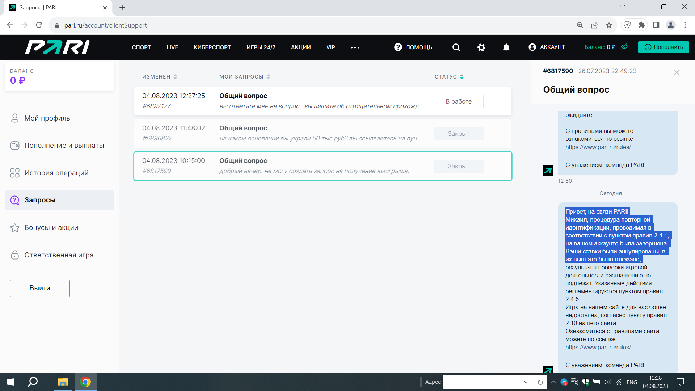
Task: Close the request #6817590 chat panel
Action: pos(676,73)
